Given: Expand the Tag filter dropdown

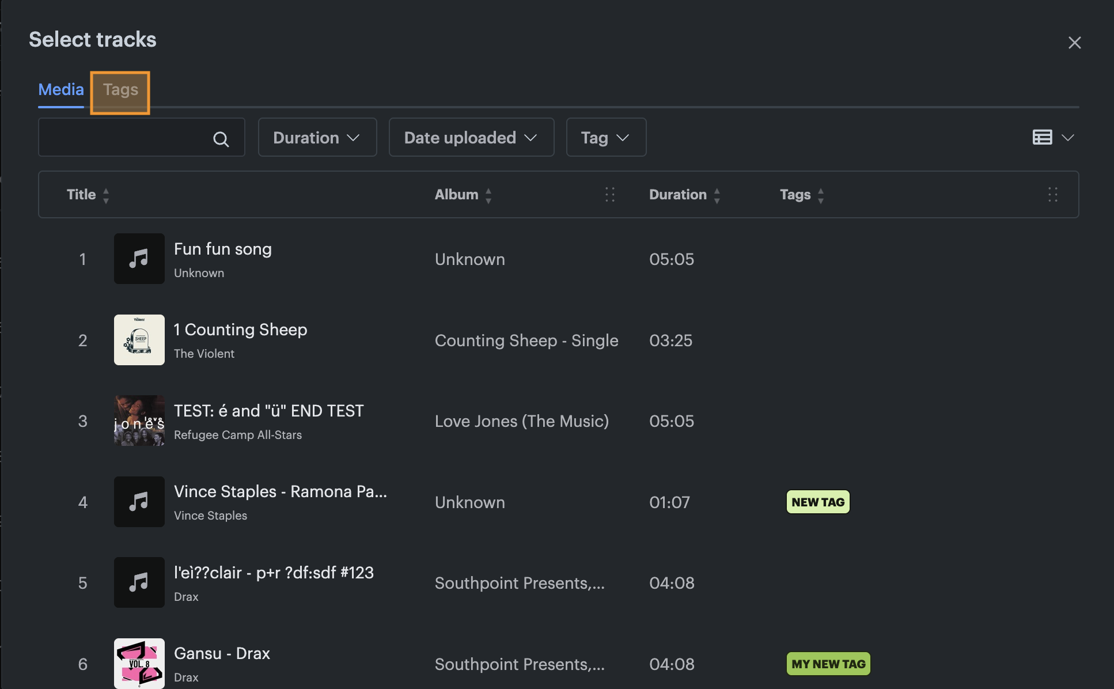Looking at the screenshot, I should [606, 137].
